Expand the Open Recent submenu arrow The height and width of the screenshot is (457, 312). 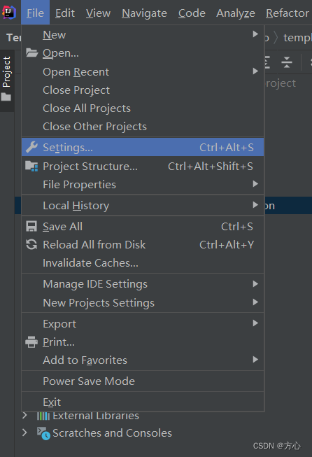(255, 71)
